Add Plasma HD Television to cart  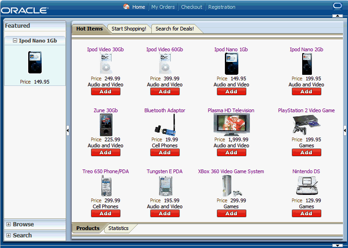tap(231, 152)
